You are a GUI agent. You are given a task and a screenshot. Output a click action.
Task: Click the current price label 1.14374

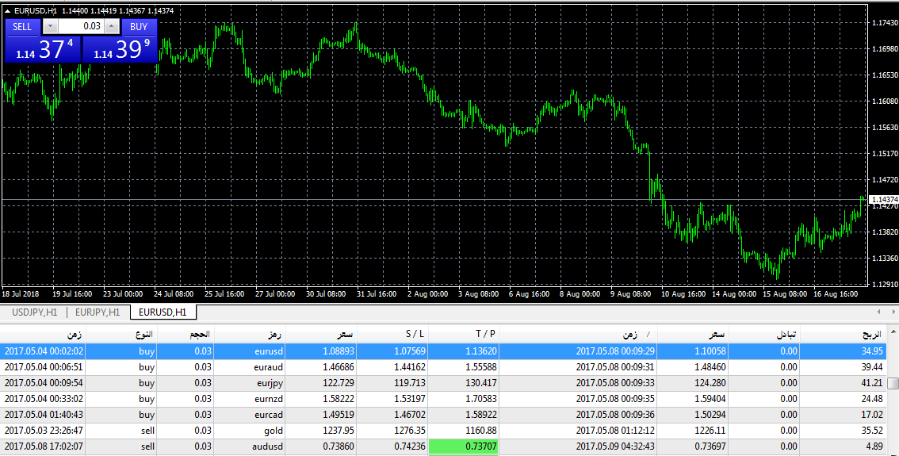point(883,199)
